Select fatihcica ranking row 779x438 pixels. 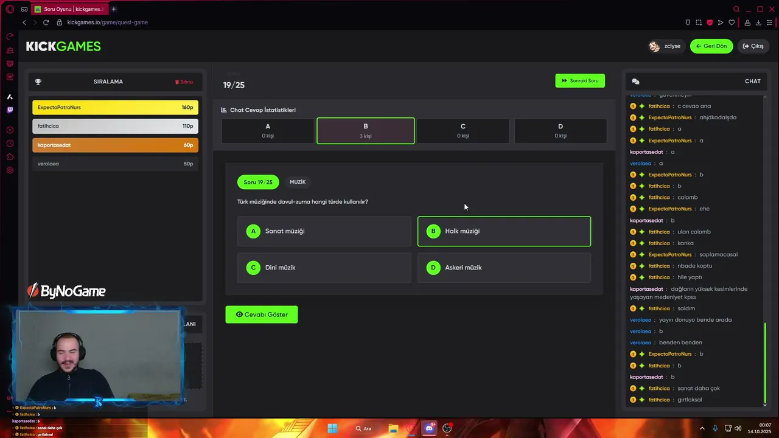(115, 126)
